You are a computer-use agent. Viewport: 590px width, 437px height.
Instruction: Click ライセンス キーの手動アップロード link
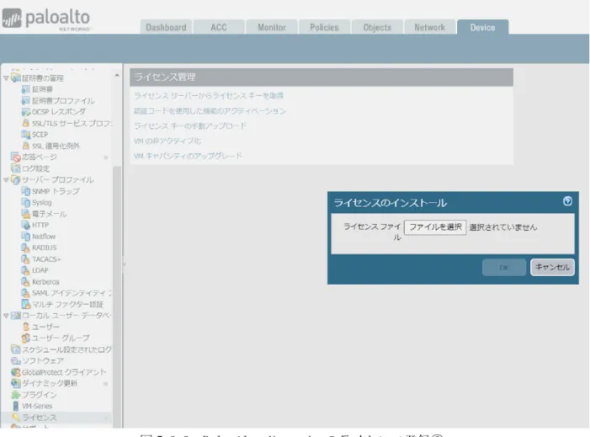(190, 125)
